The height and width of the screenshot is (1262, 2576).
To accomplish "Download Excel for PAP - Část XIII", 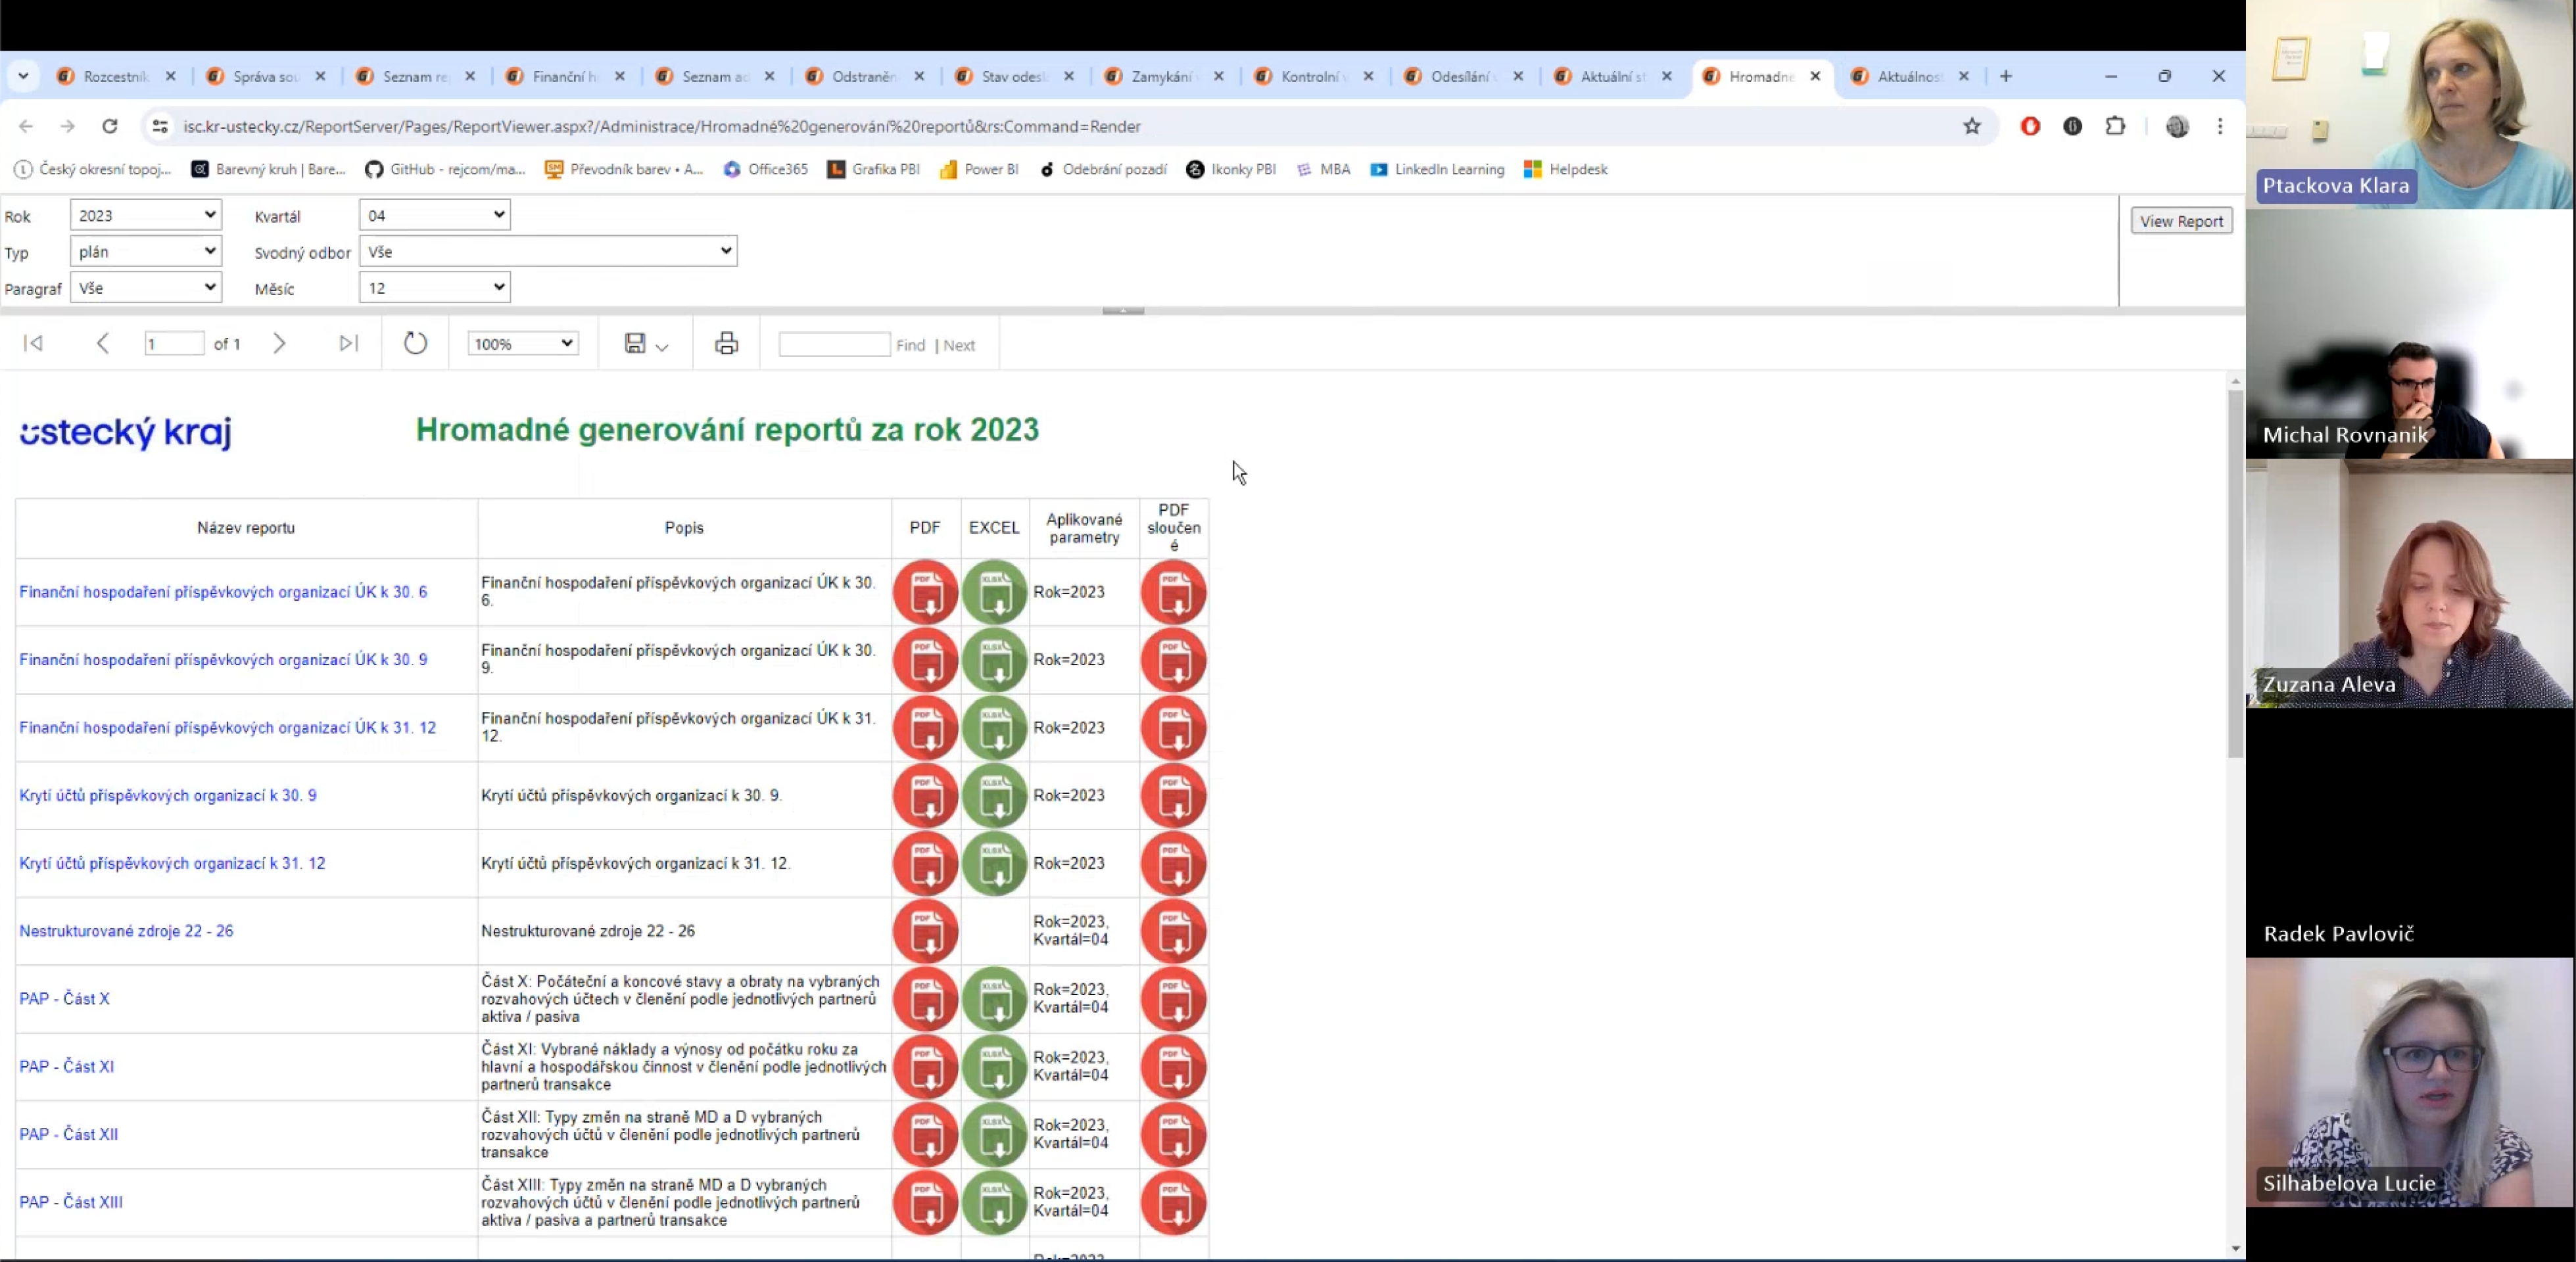I will pos(995,1203).
